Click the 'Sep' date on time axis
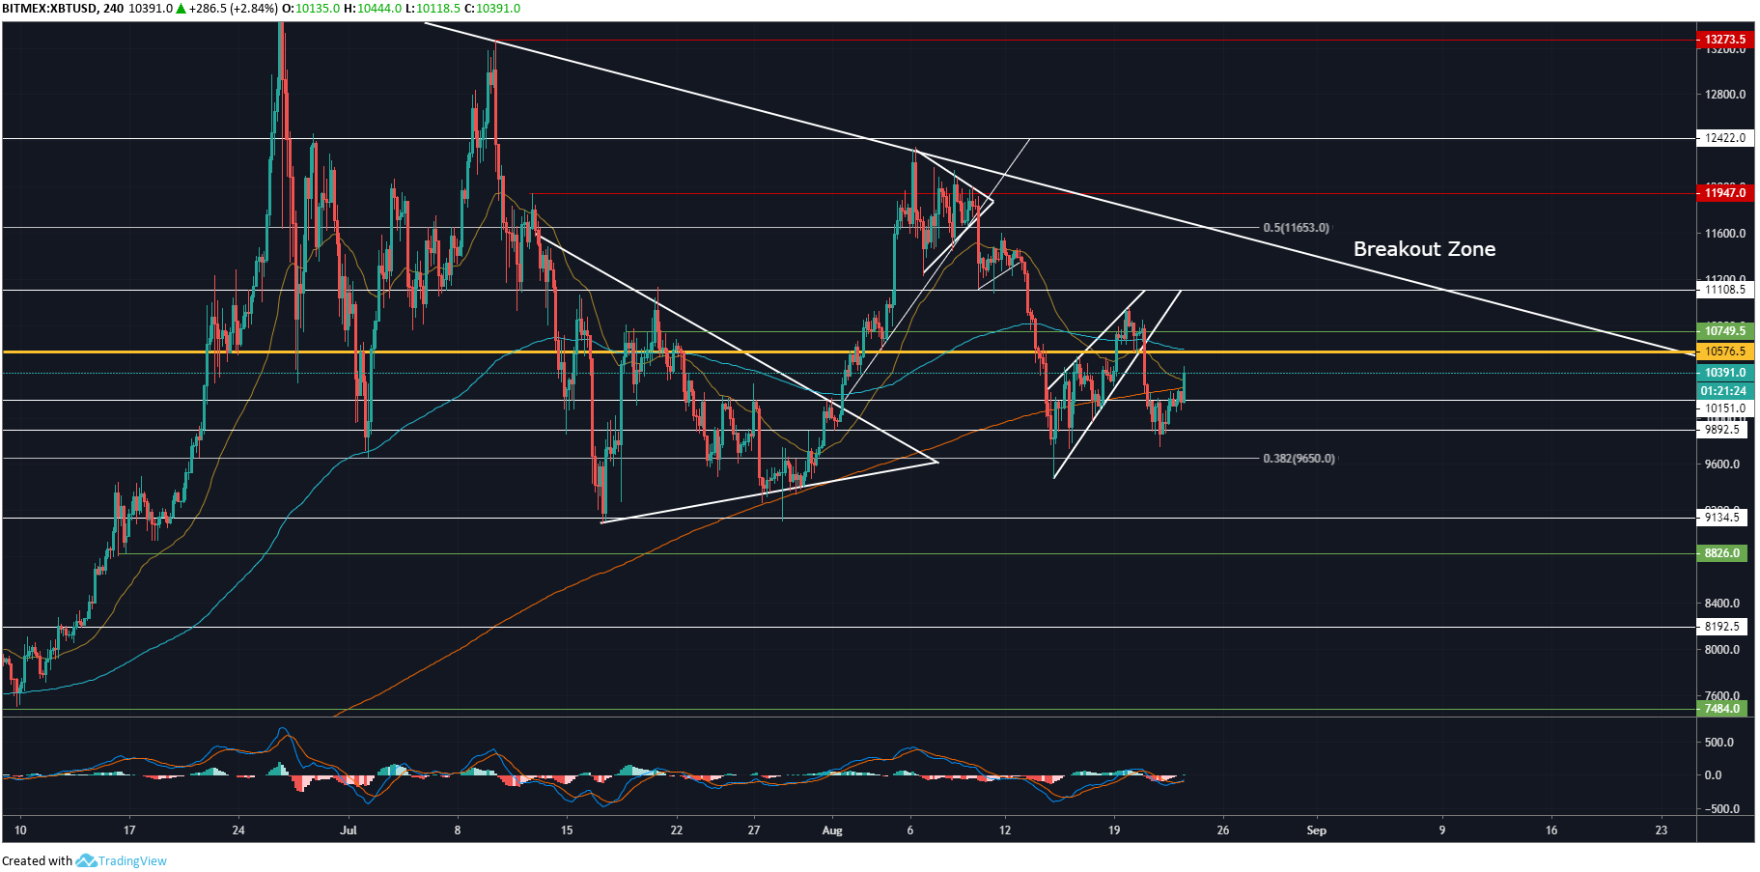This screenshot has width=1760, height=872. (x=1317, y=830)
